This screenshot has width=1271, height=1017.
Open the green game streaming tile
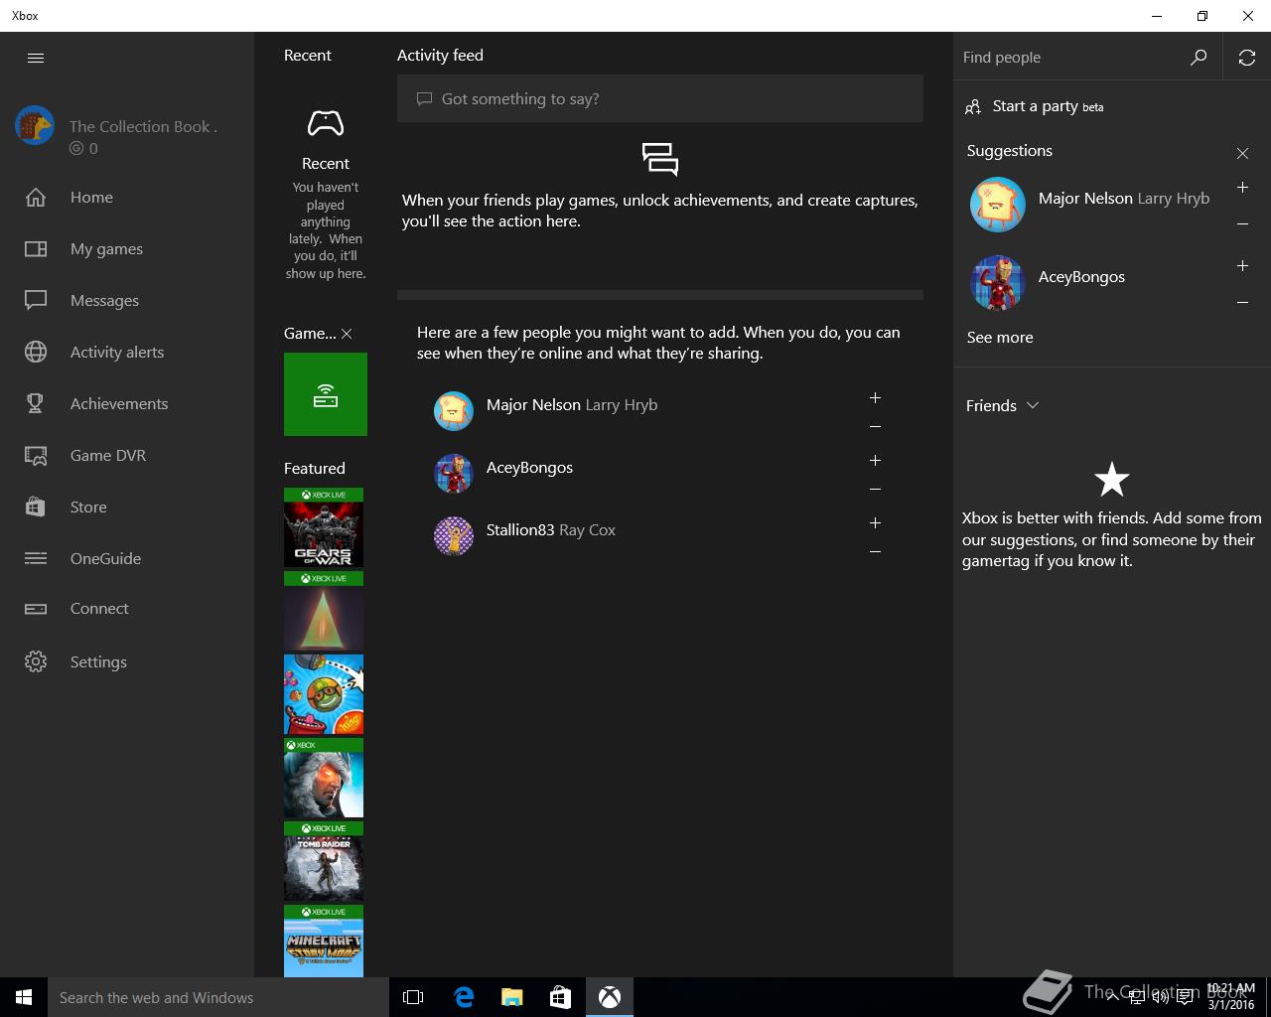[x=326, y=394]
